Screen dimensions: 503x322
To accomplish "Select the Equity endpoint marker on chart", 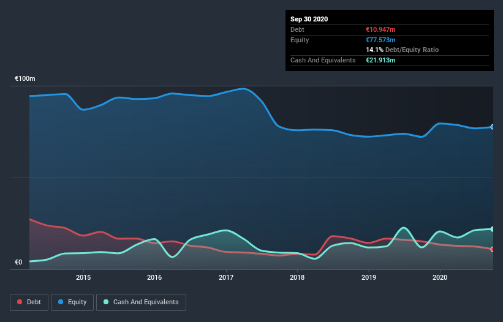I will point(493,127).
